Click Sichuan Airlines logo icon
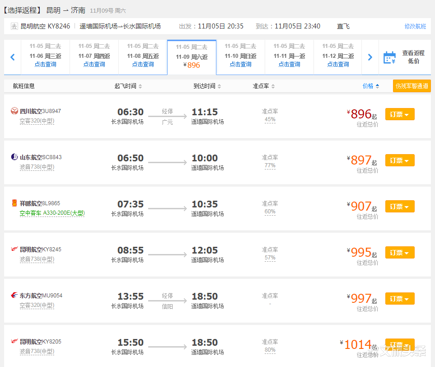This screenshot has height=367, width=435. (14, 111)
